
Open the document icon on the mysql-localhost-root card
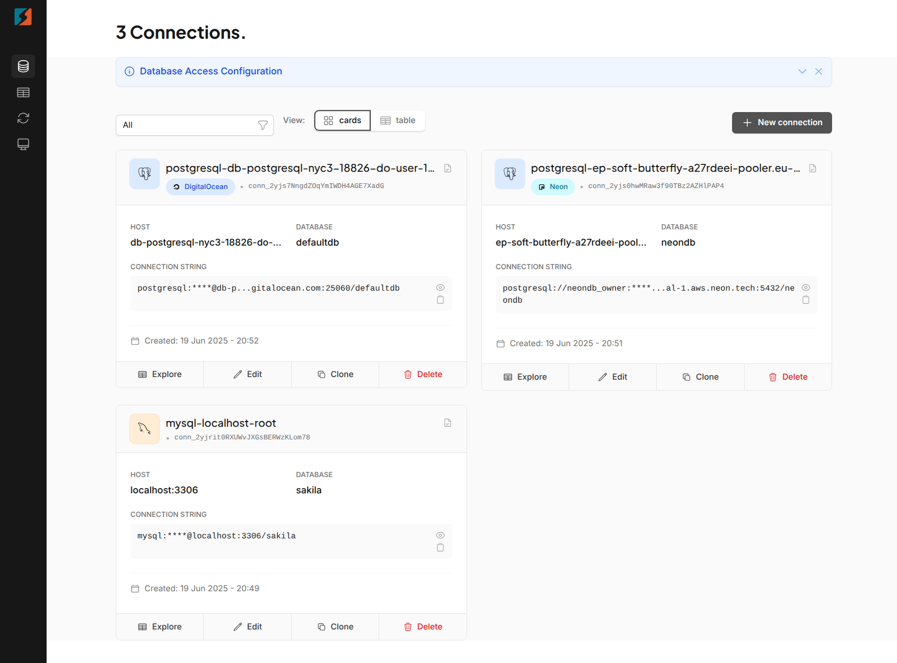448,423
